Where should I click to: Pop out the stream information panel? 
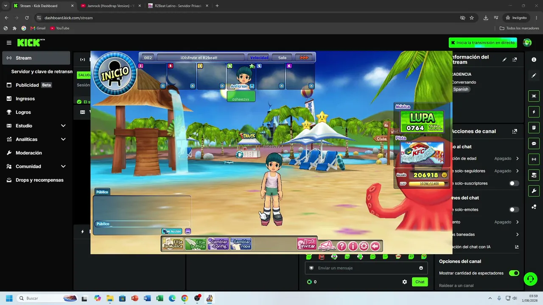pos(515,60)
